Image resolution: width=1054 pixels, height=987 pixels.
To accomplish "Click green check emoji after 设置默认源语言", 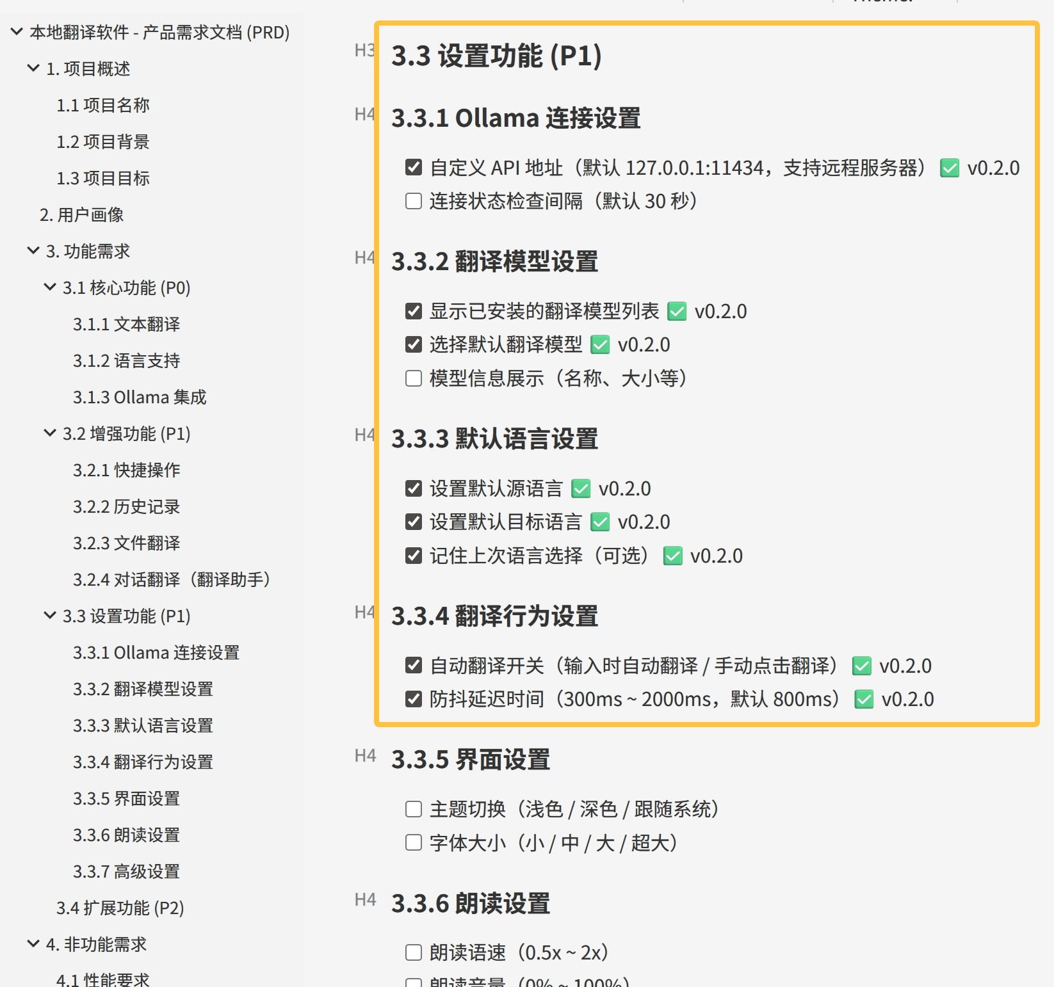I will pyautogui.click(x=581, y=489).
